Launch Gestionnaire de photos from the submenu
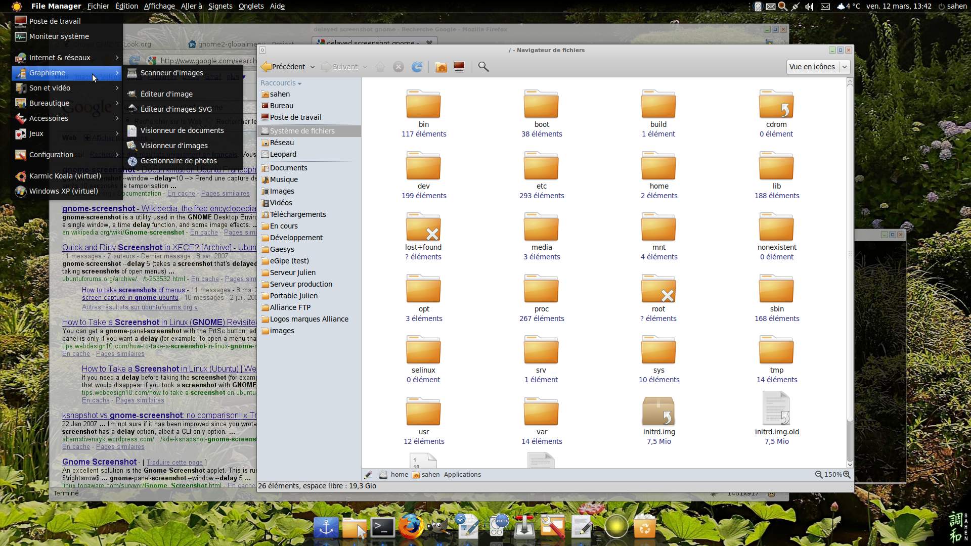 pos(183,161)
